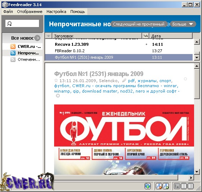The image size is (202, 192).
Task: Click the search magnifier icon
Action: (x=9, y=23)
